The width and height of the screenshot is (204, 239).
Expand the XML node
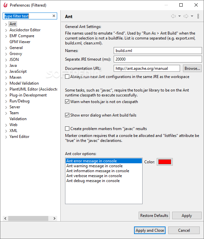point(6,131)
